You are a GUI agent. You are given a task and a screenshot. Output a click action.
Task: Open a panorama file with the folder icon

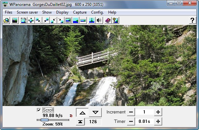6,20
